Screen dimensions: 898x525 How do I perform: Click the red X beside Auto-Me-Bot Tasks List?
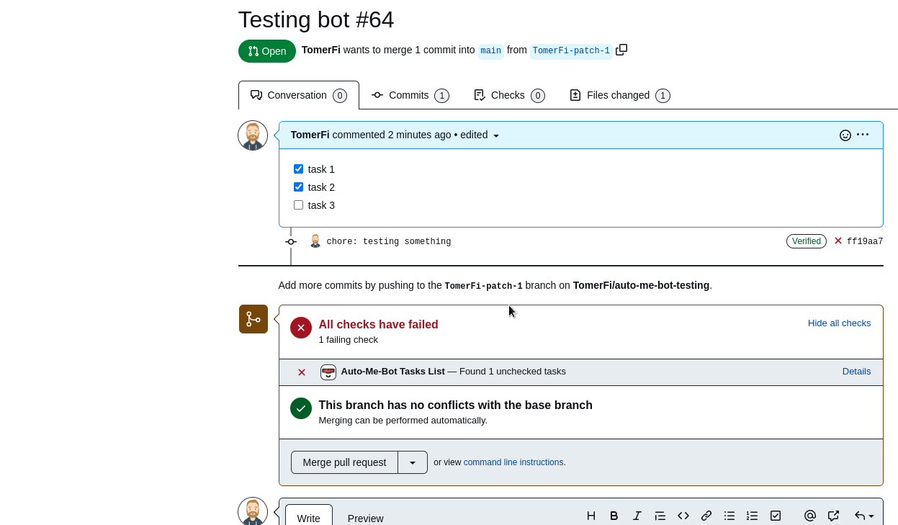tap(302, 372)
